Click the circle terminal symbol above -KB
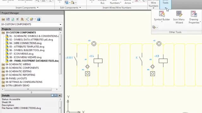 pyautogui.click(x=159, y=44)
